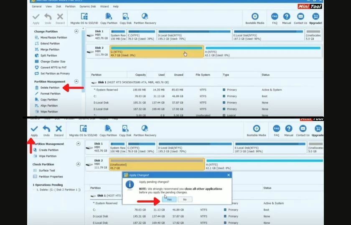Select H:(NTFS) block in upper disk map

(x=263, y=52)
